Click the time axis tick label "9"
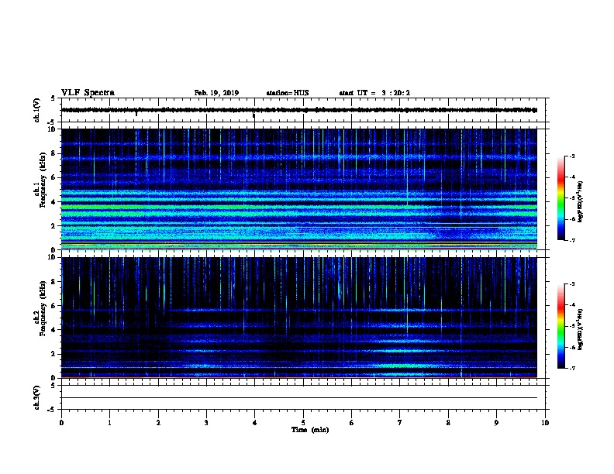The height and width of the screenshot is (474, 614). [496, 423]
